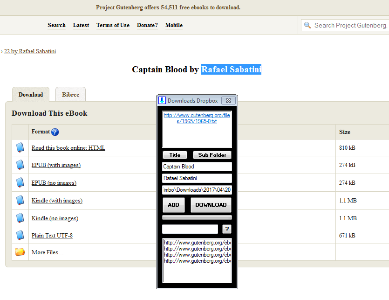
Task: Switch to the Download tab
Action: point(31,94)
